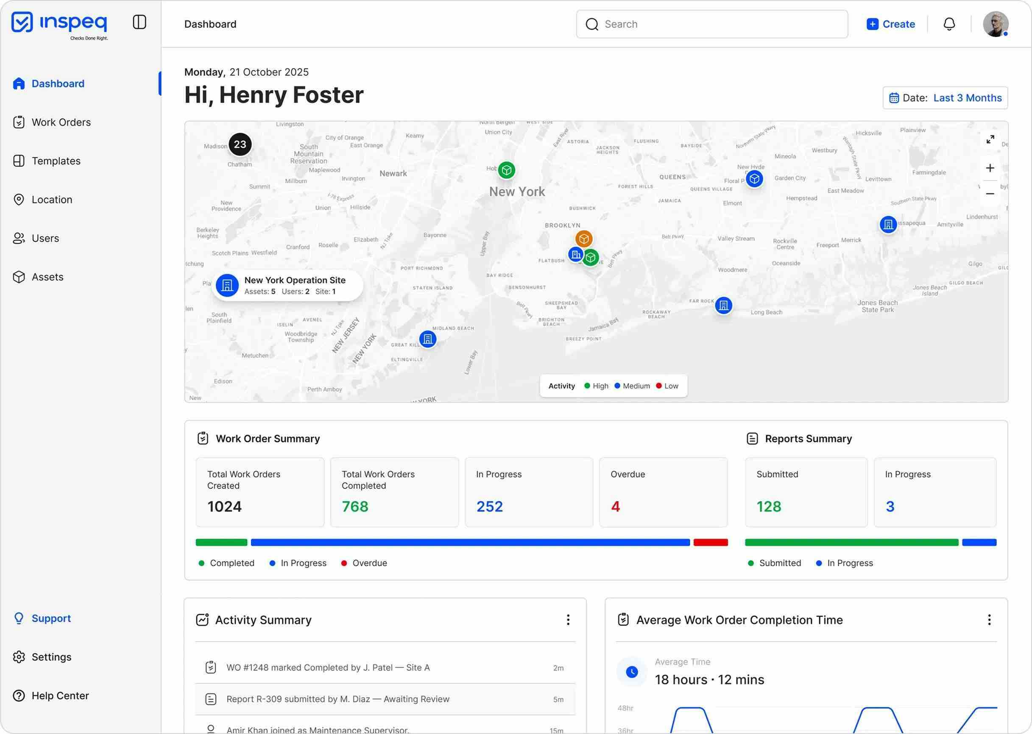Select the orange asset marker in Brooklyn
The width and height of the screenshot is (1032, 734).
tap(583, 238)
